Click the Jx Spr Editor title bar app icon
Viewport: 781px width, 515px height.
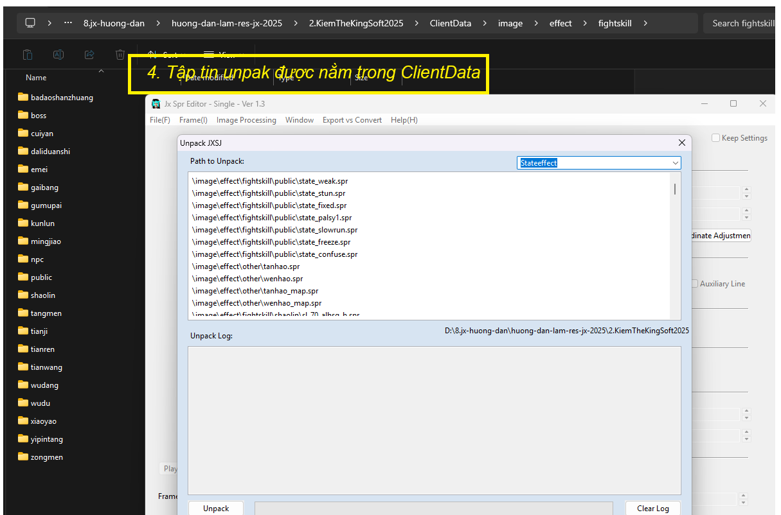[x=156, y=104]
